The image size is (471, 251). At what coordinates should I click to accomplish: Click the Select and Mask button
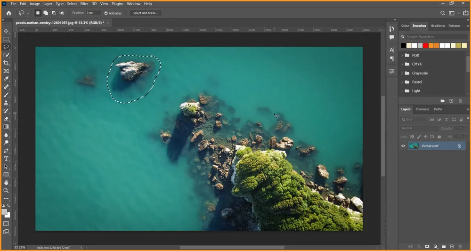pyautogui.click(x=146, y=13)
